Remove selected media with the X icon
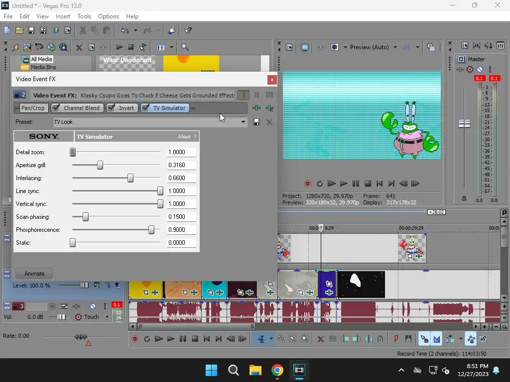 point(79,47)
